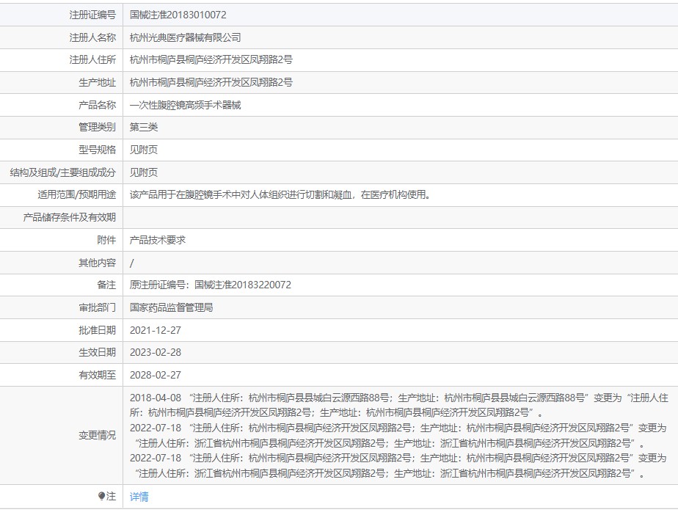Click the 型号规格 label
This screenshot has width=678, height=515.
(x=98, y=150)
